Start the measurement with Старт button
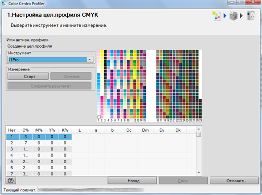Screen dimensions: 262x195 [x=28, y=76]
